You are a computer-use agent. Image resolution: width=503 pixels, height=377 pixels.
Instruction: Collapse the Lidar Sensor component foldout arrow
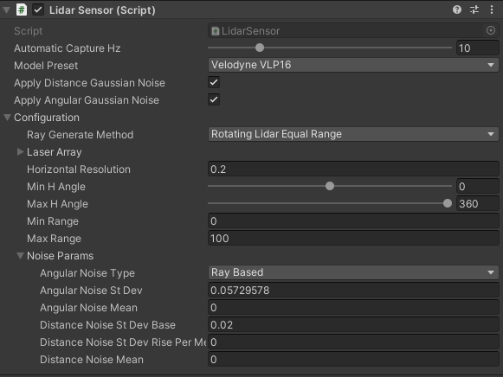pos(6,10)
